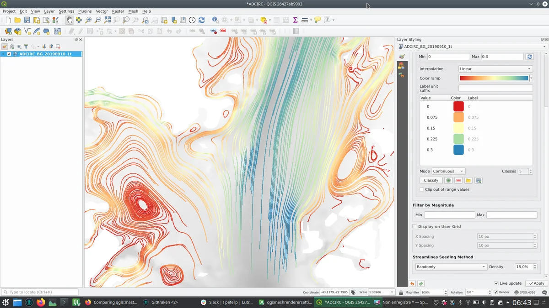
Task: Open the layer filter funnel in Layers panel
Action: (26, 47)
